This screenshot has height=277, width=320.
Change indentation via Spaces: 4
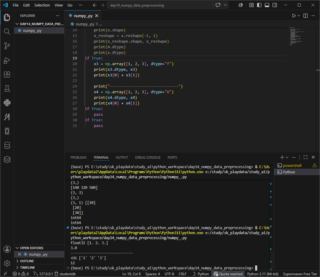(x=153, y=274)
